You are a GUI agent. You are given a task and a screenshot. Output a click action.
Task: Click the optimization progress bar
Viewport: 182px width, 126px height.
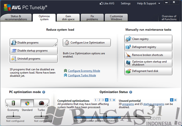click(x=113, y=117)
